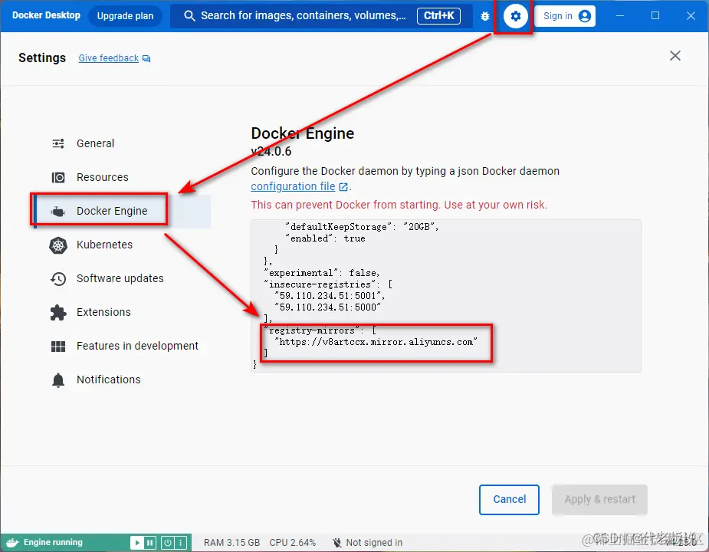Click the Notifications bell icon
The height and width of the screenshot is (552, 709).
(x=58, y=380)
